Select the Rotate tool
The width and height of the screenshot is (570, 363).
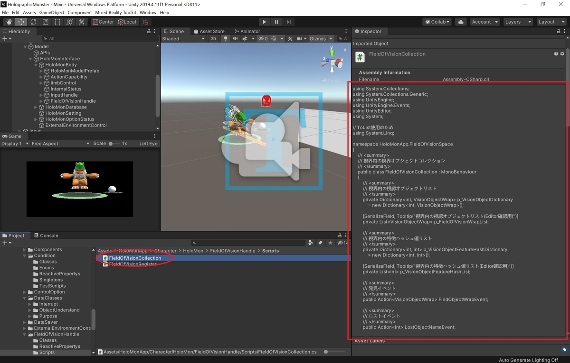(x=33, y=22)
